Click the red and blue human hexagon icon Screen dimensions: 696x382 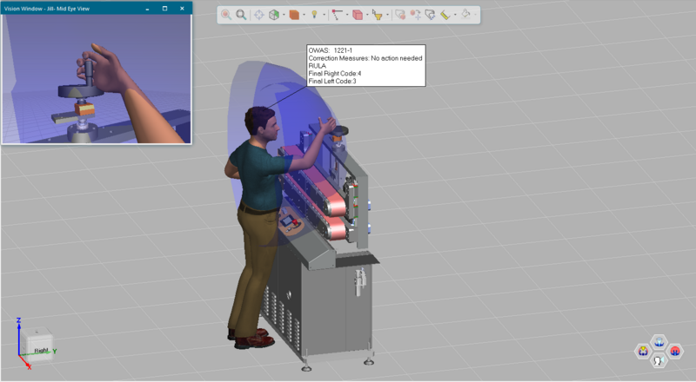click(675, 352)
